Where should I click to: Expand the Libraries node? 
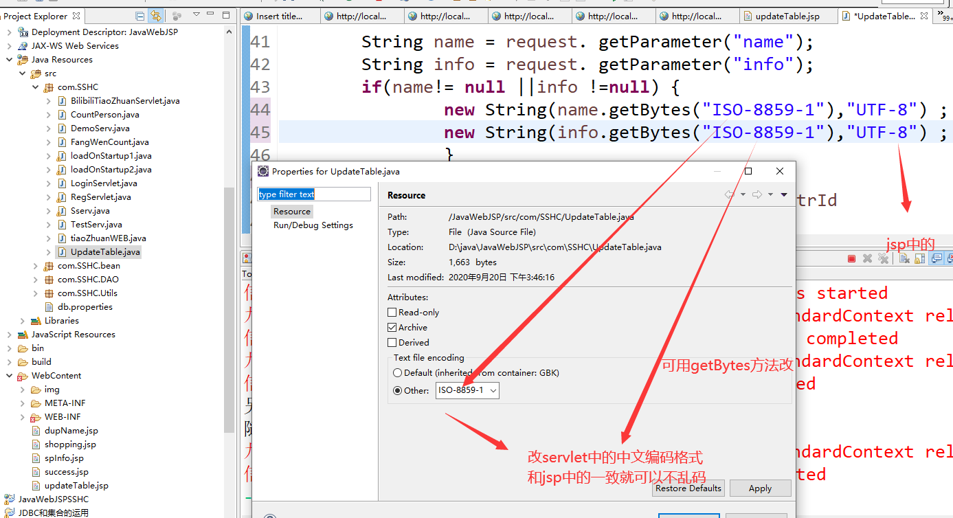click(22, 321)
